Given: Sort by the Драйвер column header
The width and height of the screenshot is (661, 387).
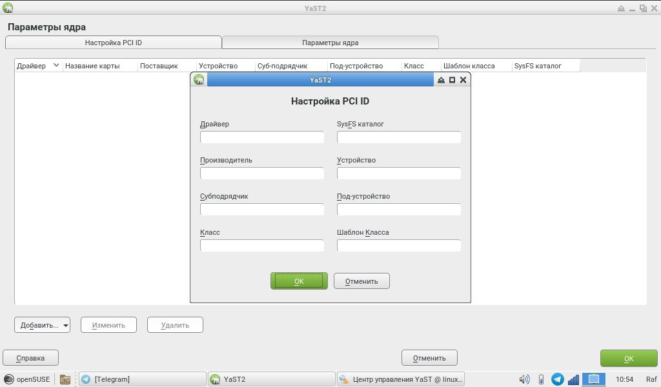Looking at the screenshot, I should pyautogui.click(x=38, y=66).
